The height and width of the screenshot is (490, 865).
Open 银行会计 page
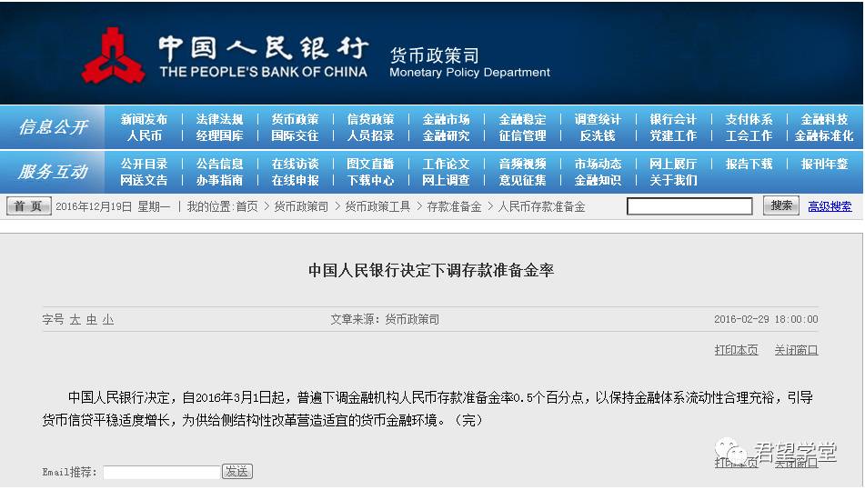coord(673,120)
